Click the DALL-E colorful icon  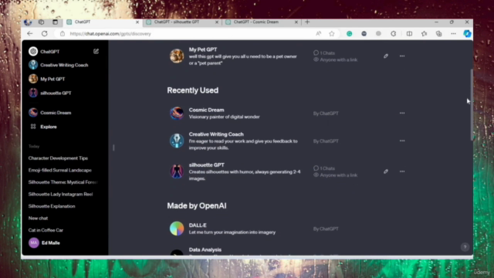pyautogui.click(x=177, y=229)
